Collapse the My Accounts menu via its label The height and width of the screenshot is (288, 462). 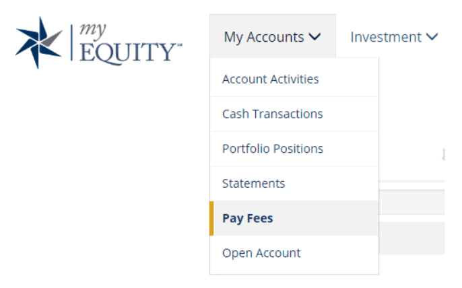pyautogui.click(x=264, y=38)
